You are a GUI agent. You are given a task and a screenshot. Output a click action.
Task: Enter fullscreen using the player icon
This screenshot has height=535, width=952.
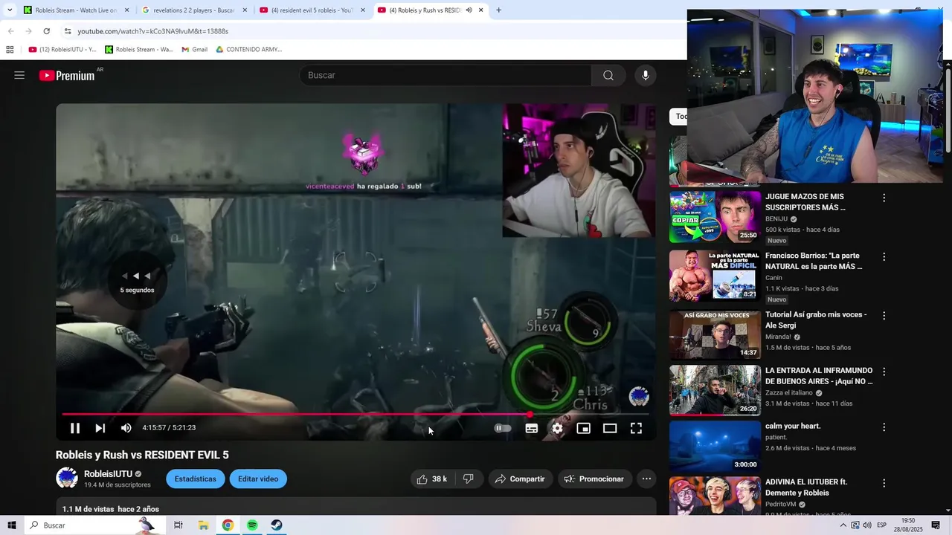[x=637, y=428]
